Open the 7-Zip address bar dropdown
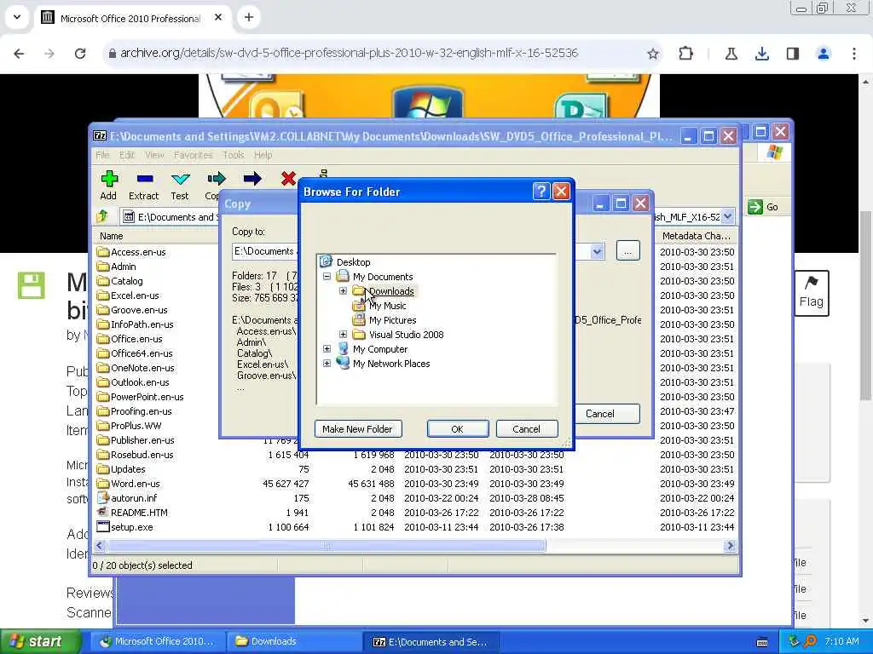 (x=728, y=217)
